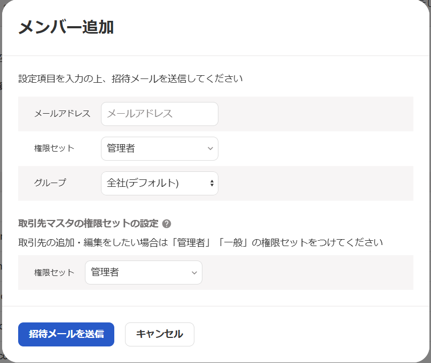Open the グループ dropdown showing 全社(デフォルト)
Viewport: 431px width, 363px height.
coord(159,183)
